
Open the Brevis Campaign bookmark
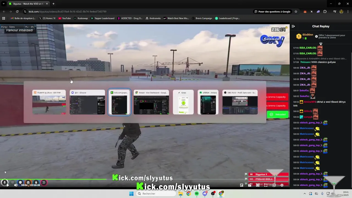(x=202, y=18)
